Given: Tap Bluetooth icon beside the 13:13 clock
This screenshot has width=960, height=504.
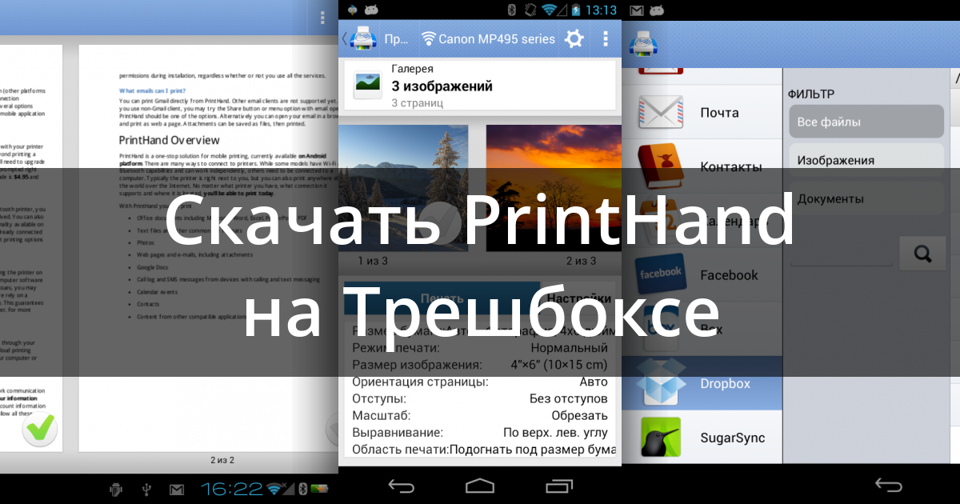Looking at the screenshot, I should (x=513, y=10).
